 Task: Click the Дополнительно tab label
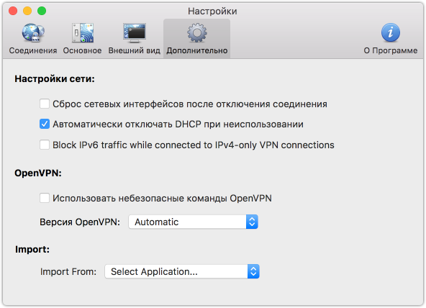197,50
